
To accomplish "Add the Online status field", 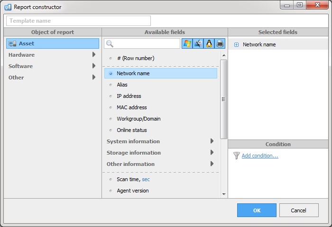I will (161, 130).
